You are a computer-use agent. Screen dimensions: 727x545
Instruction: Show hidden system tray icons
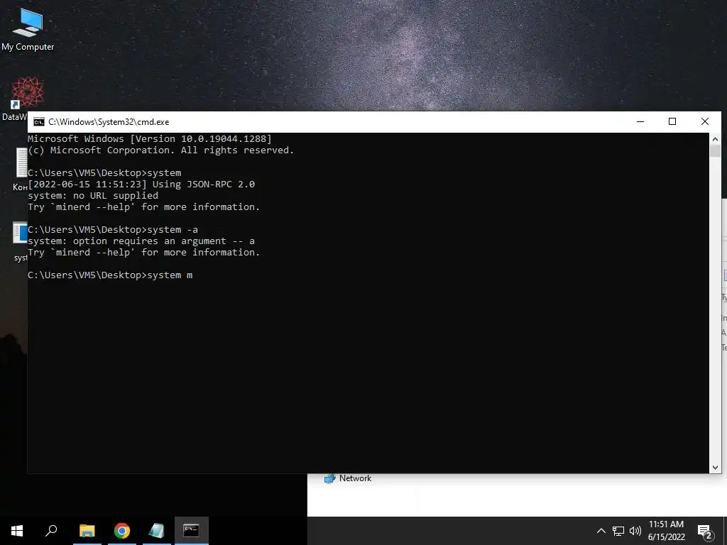point(601,531)
